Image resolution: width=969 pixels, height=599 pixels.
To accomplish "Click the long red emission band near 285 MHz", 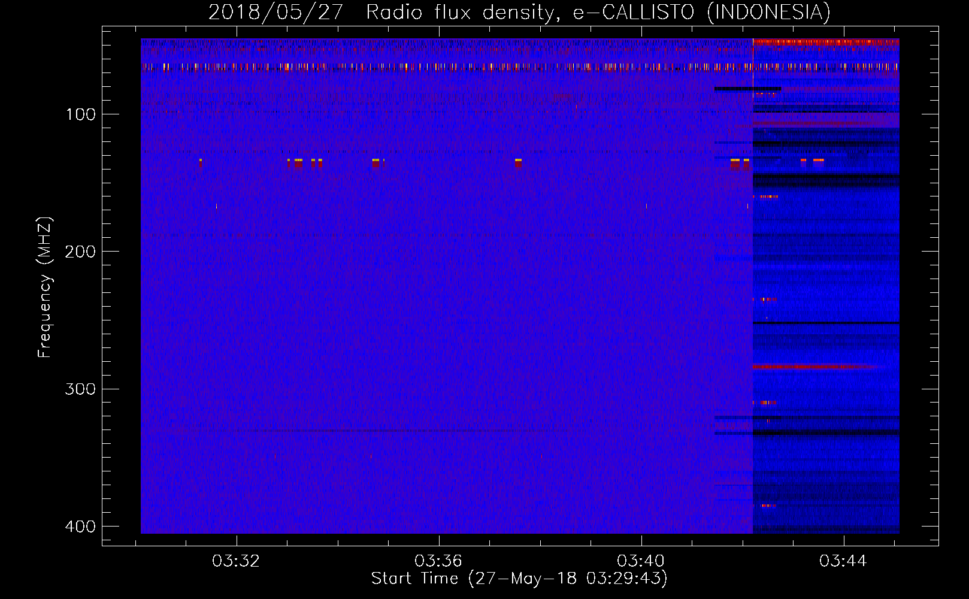I will pos(817,366).
